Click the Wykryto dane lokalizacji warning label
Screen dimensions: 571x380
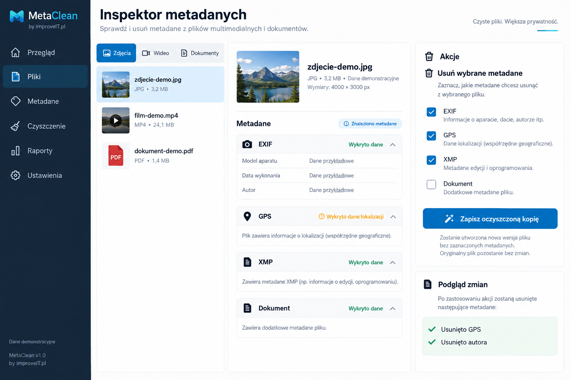(351, 217)
